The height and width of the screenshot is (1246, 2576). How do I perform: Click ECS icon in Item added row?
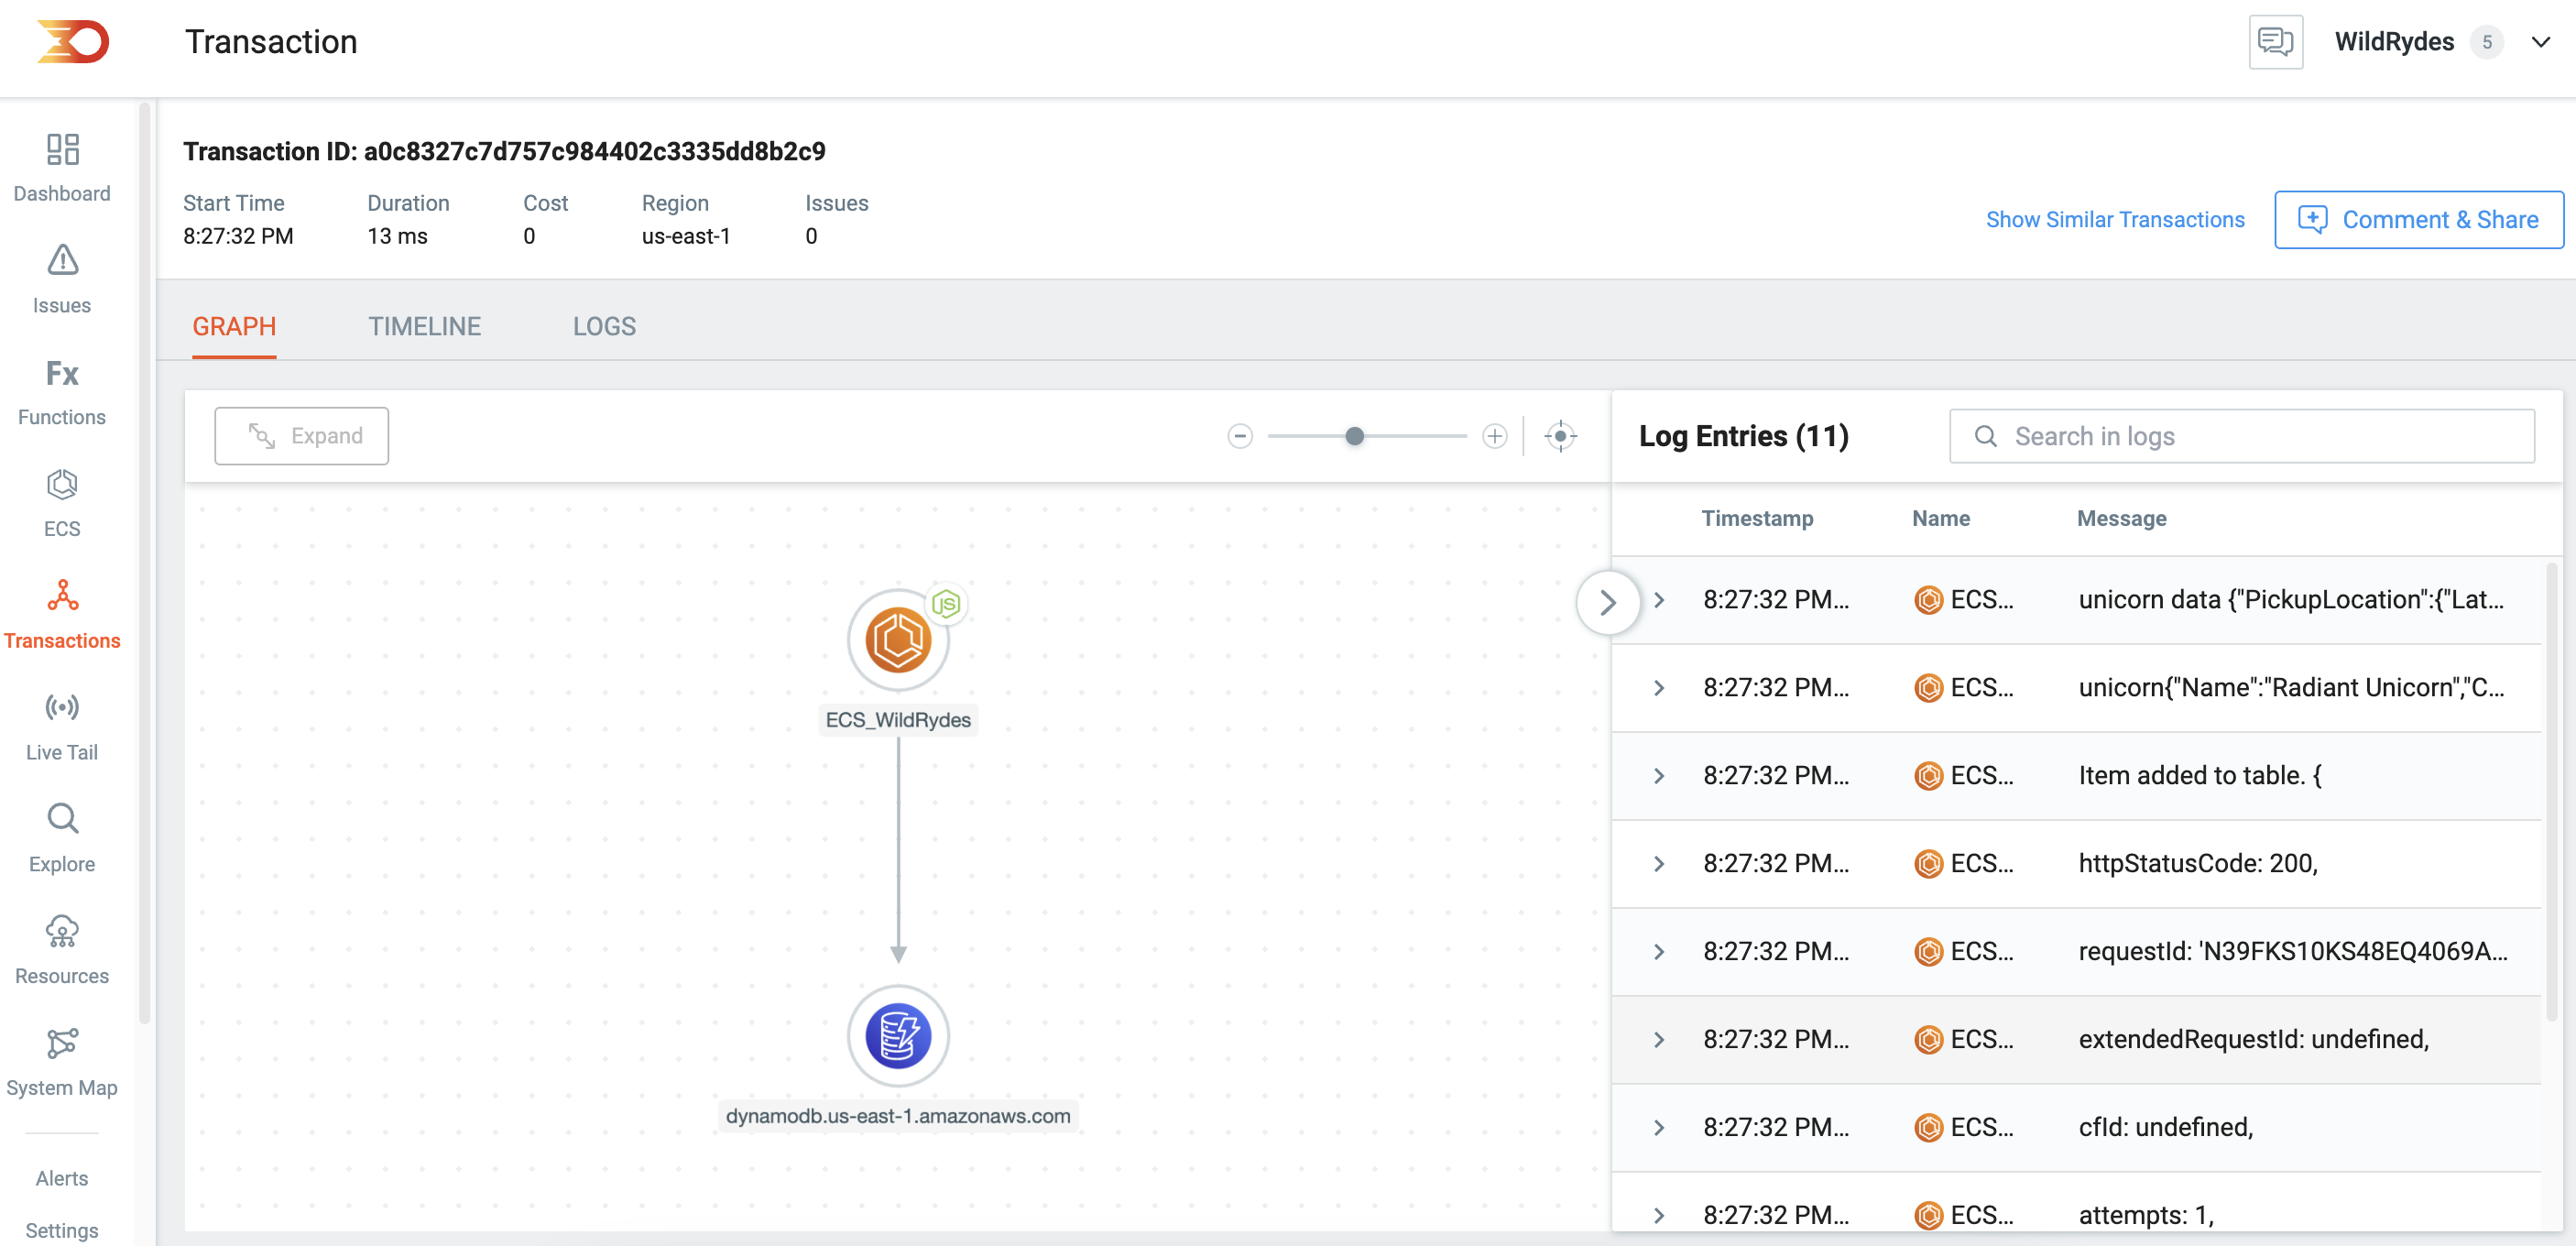[x=1928, y=776]
